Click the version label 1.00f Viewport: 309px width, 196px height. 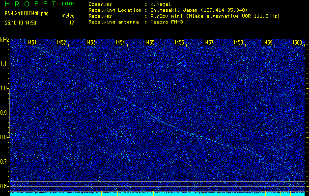point(69,4)
